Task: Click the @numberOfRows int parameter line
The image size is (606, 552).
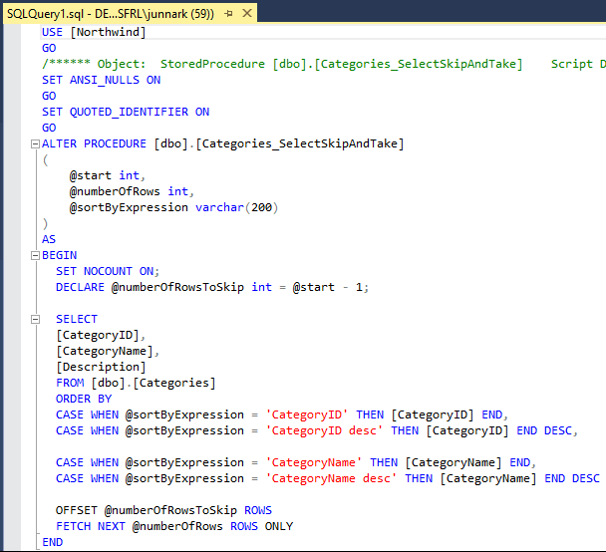Action: coord(132,191)
